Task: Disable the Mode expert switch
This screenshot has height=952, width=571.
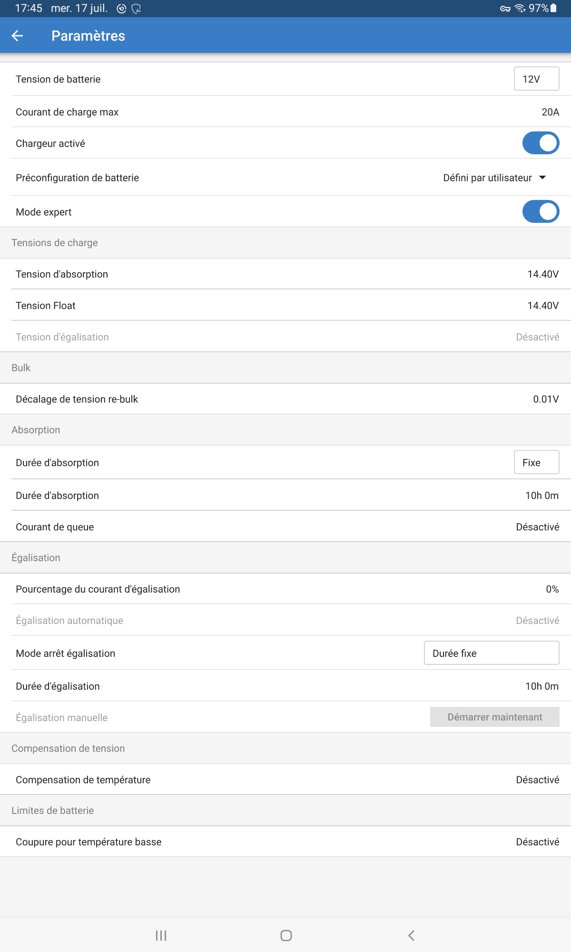Action: (541, 212)
